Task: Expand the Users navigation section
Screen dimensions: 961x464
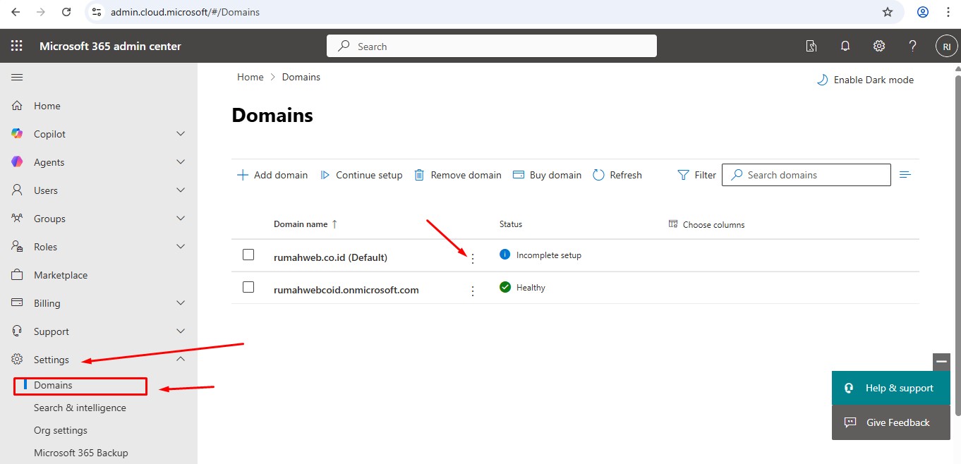Action: (x=181, y=190)
